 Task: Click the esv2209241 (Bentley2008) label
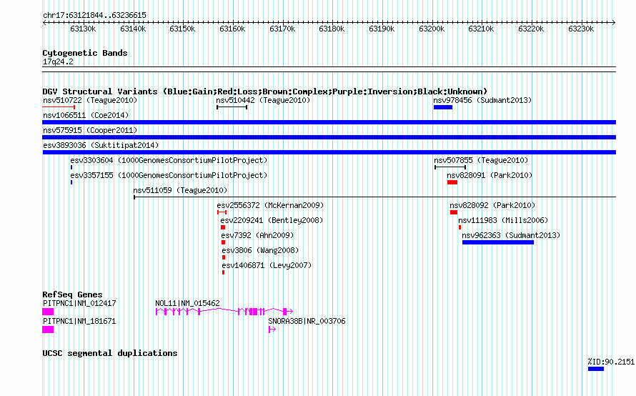pyautogui.click(x=272, y=220)
